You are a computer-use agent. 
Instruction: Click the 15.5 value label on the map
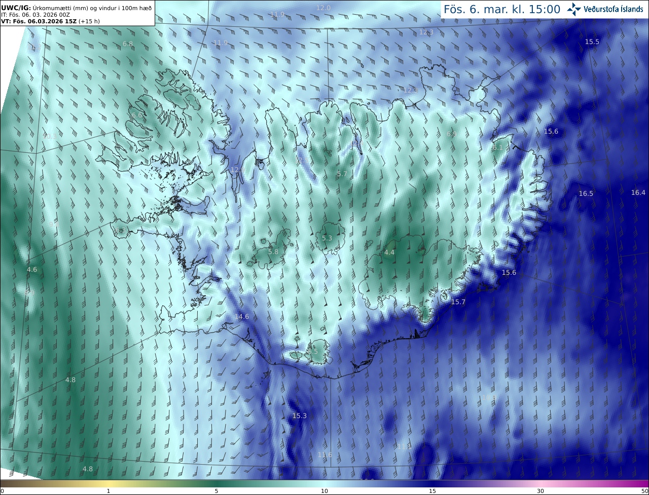tap(592, 42)
